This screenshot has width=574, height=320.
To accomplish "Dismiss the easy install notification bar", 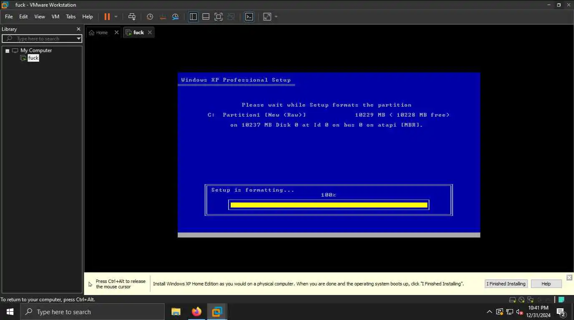I will (x=569, y=277).
